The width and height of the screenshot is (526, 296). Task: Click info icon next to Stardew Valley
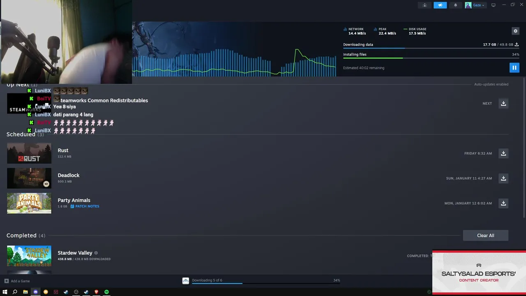(x=96, y=253)
